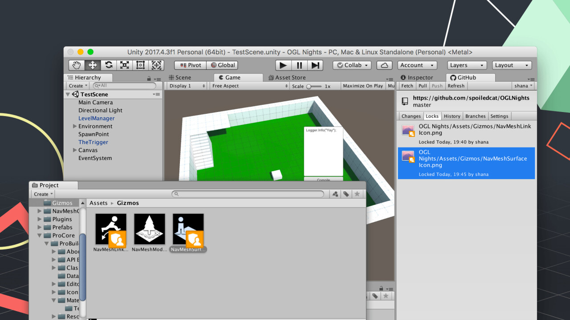Select the Move tool
This screenshot has height=320, width=570.
(93, 65)
